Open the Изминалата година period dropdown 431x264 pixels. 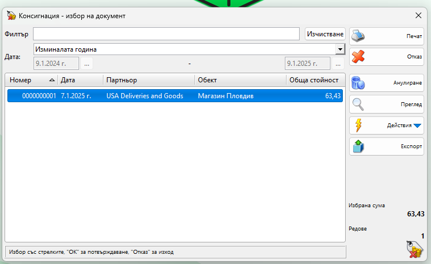[x=340, y=49]
